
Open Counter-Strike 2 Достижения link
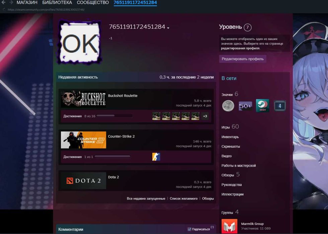[72, 157]
